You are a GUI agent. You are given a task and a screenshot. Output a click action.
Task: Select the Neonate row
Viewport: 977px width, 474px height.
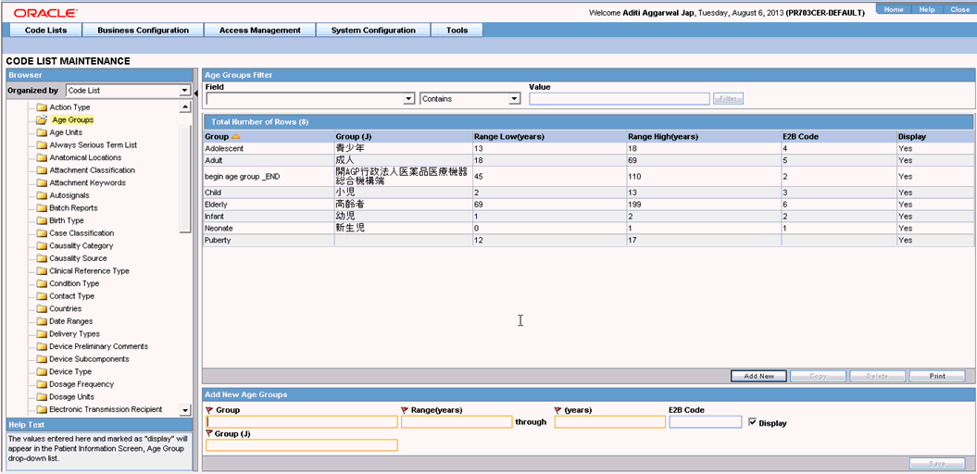(588, 228)
